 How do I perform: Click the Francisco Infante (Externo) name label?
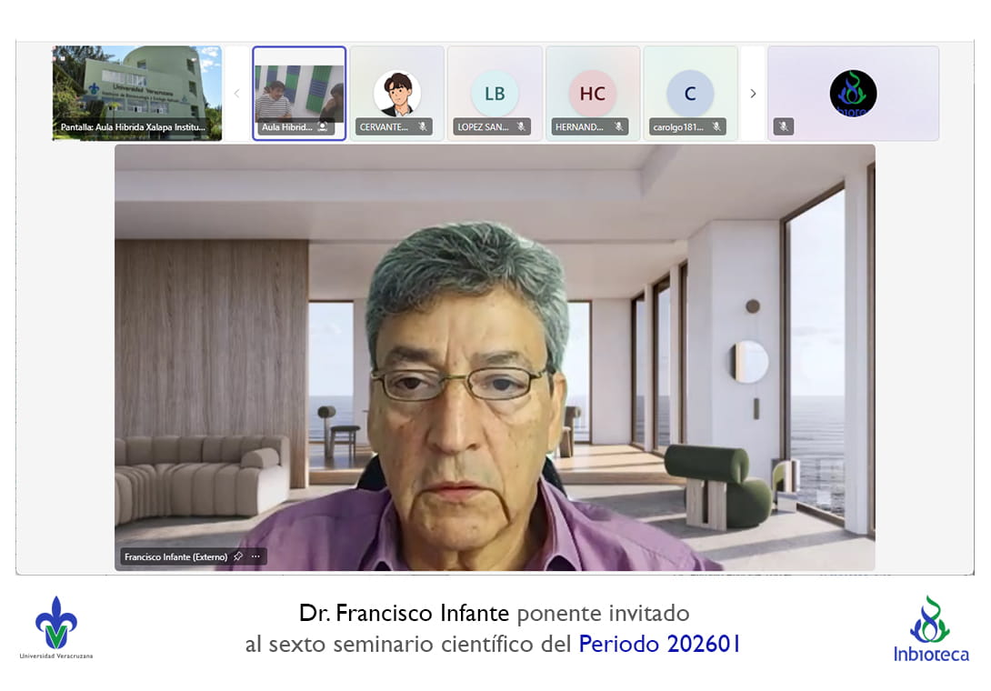pyautogui.click(x=175, y=556)
